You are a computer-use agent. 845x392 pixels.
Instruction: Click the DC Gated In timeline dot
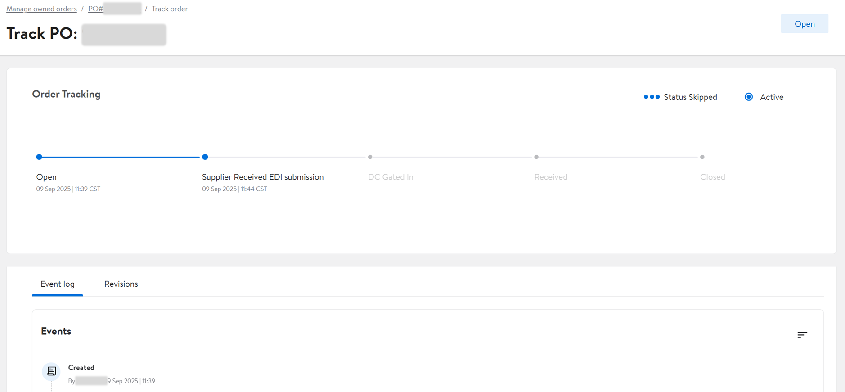coord(370,157)
